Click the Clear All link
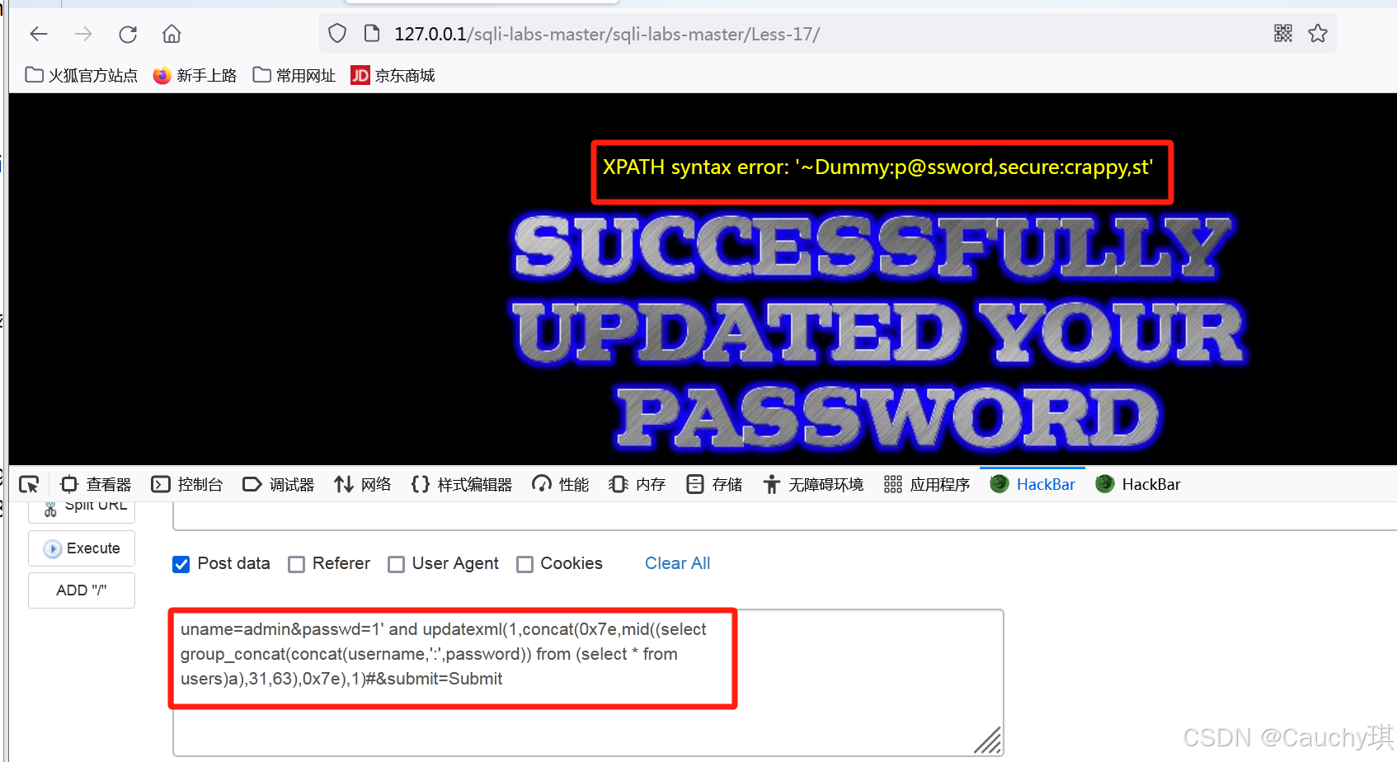The height and width of the screenshot is (762, 1397). click(x=677, y=563)
